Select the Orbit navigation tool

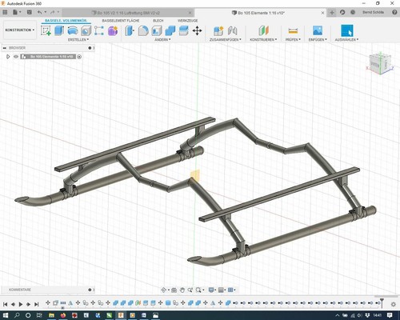[164, 290]
